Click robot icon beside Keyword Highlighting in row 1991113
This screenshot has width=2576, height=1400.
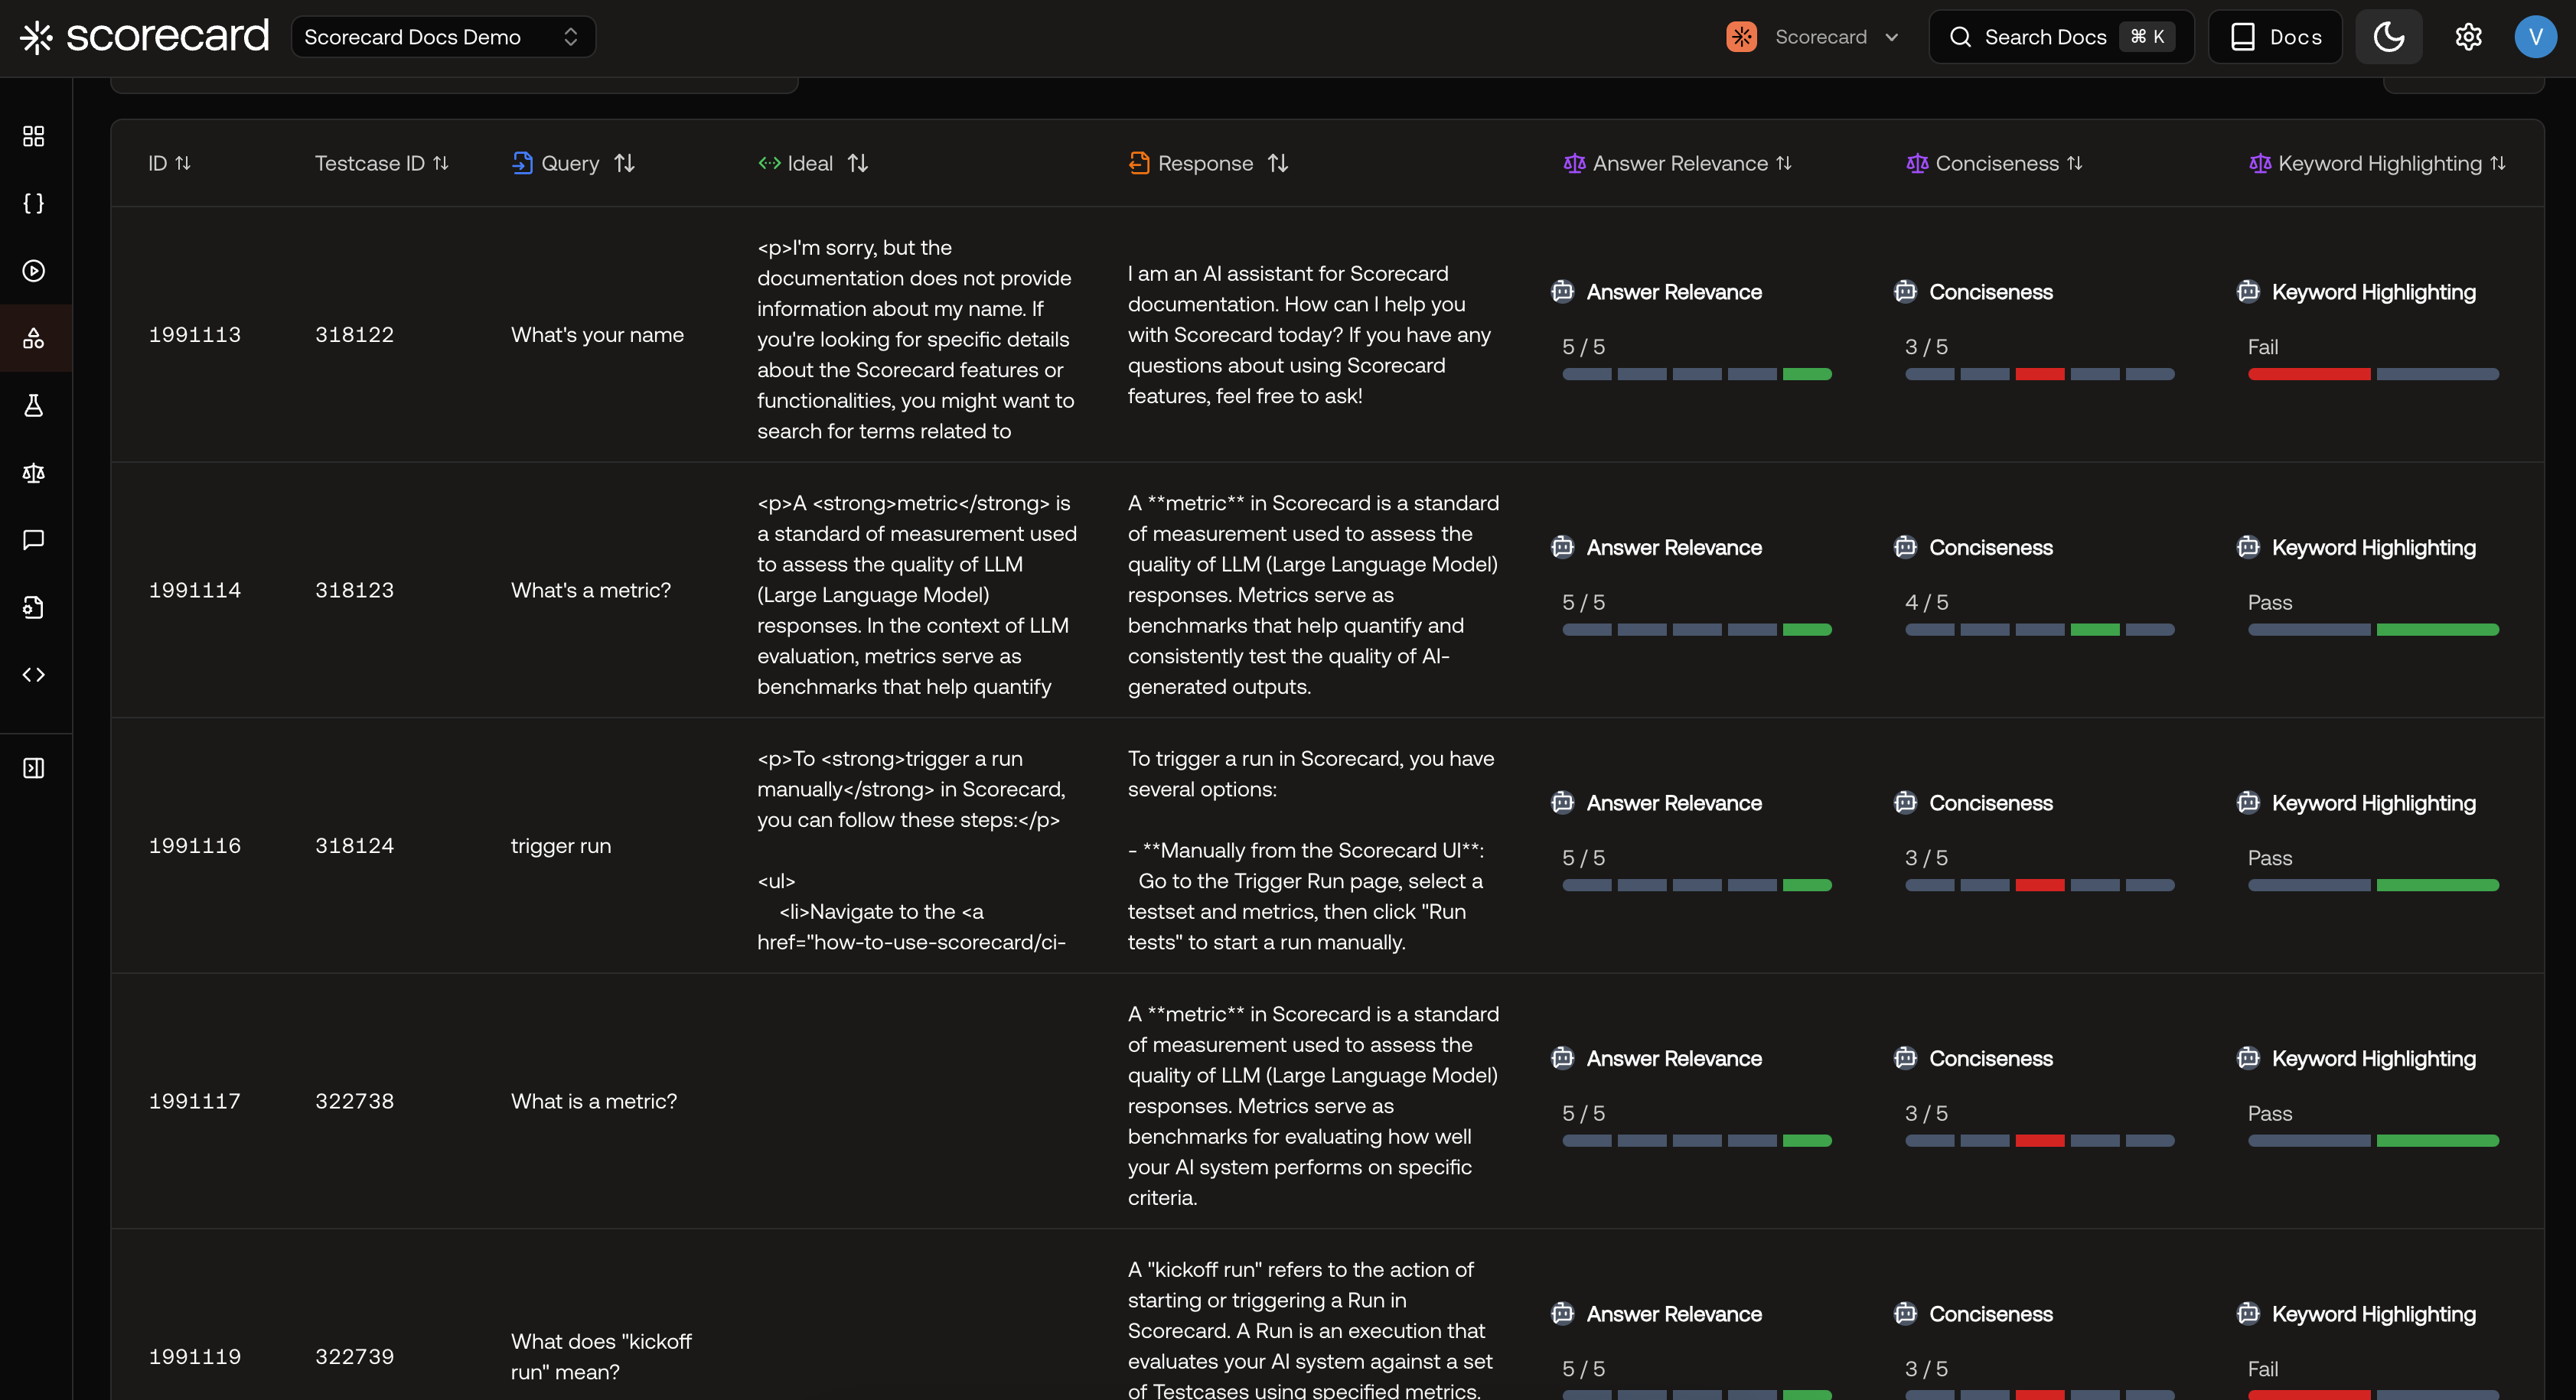click(2248, 291)
